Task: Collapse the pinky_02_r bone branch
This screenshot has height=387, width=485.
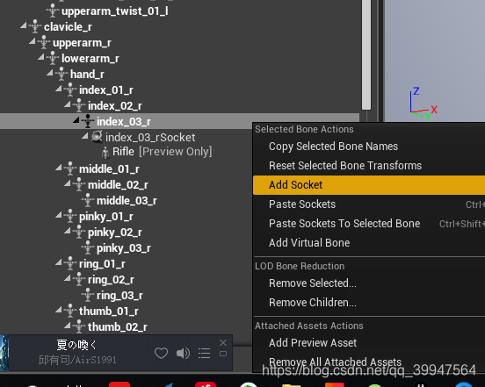Action: tap(68, 231)
